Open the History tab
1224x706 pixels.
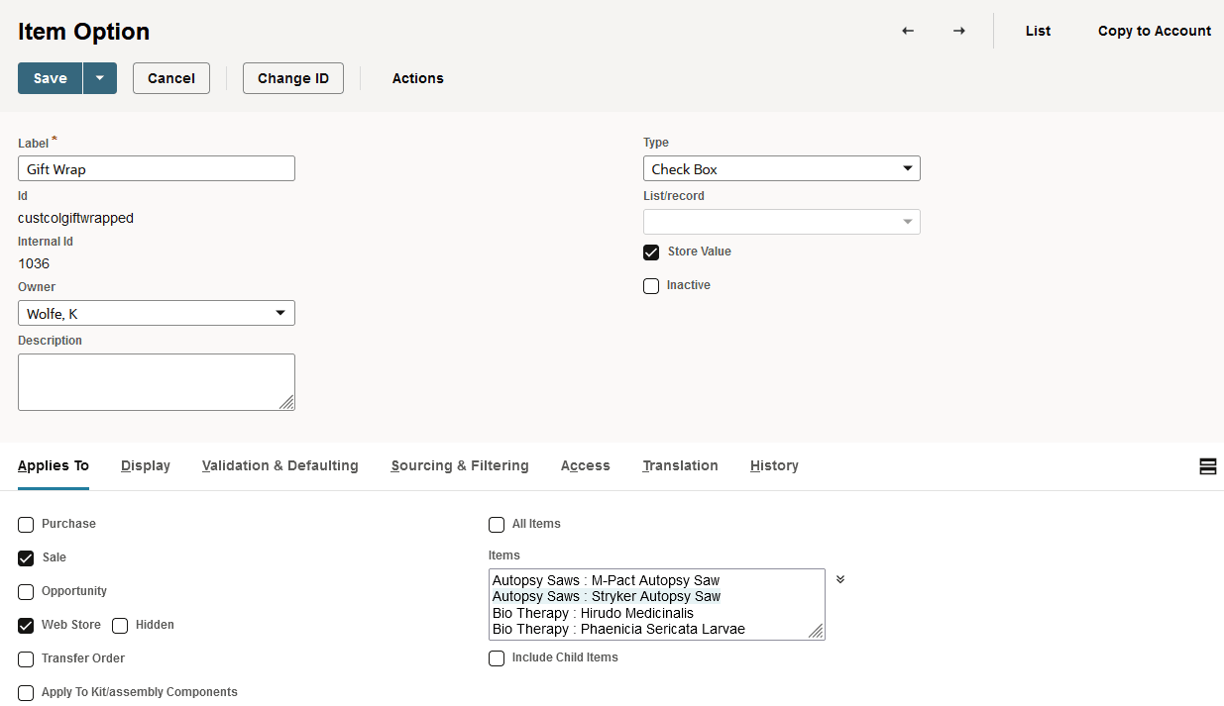[774, 465]
